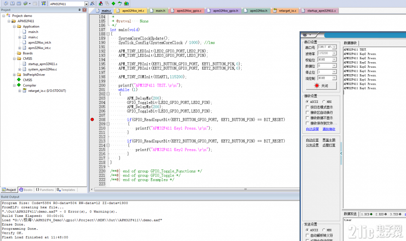Image resolution: width=406 pixels, height=241 pixels.
Task: Click the Rebuild all target files icon
Action: (x=19, y=3)
